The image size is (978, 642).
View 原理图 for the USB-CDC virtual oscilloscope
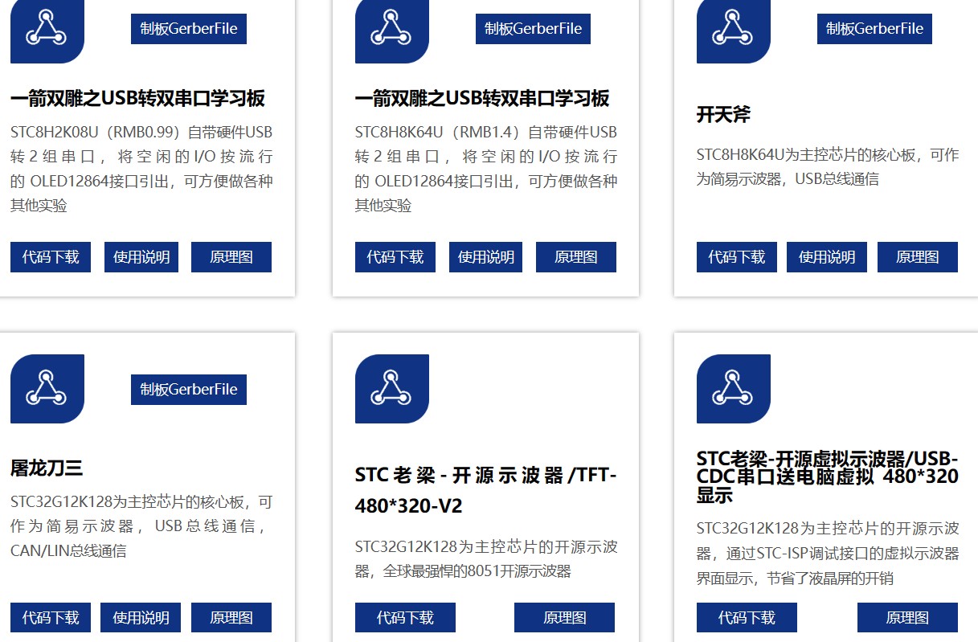pyautogui.click(x=907, y=618)
